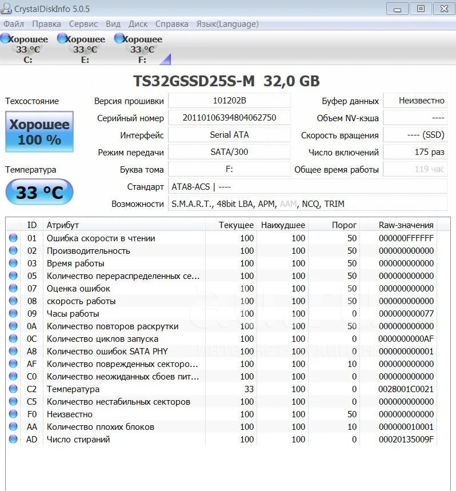
Task: Click the Serial ATA interface field
Action: pos(229,135)
